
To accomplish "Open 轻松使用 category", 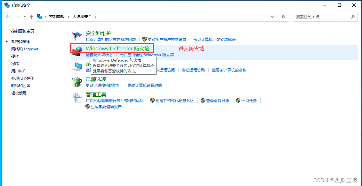I will point(19,93).
